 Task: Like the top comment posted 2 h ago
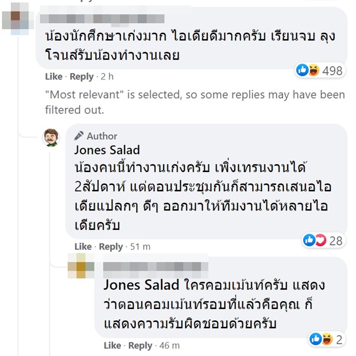point(53,76)
